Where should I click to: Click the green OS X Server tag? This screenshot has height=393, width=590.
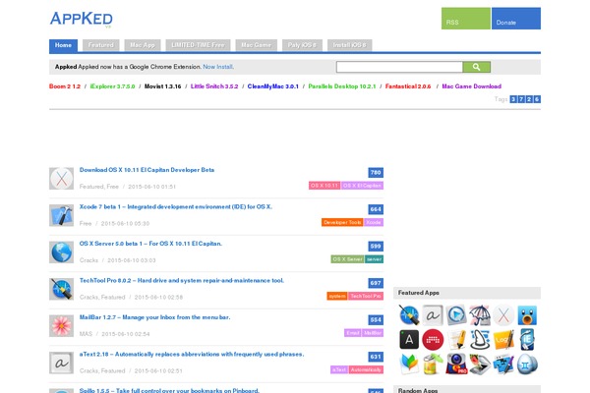pos(348,259)
